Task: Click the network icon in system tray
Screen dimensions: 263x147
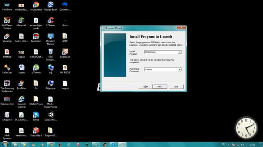Action: (238, 145)
